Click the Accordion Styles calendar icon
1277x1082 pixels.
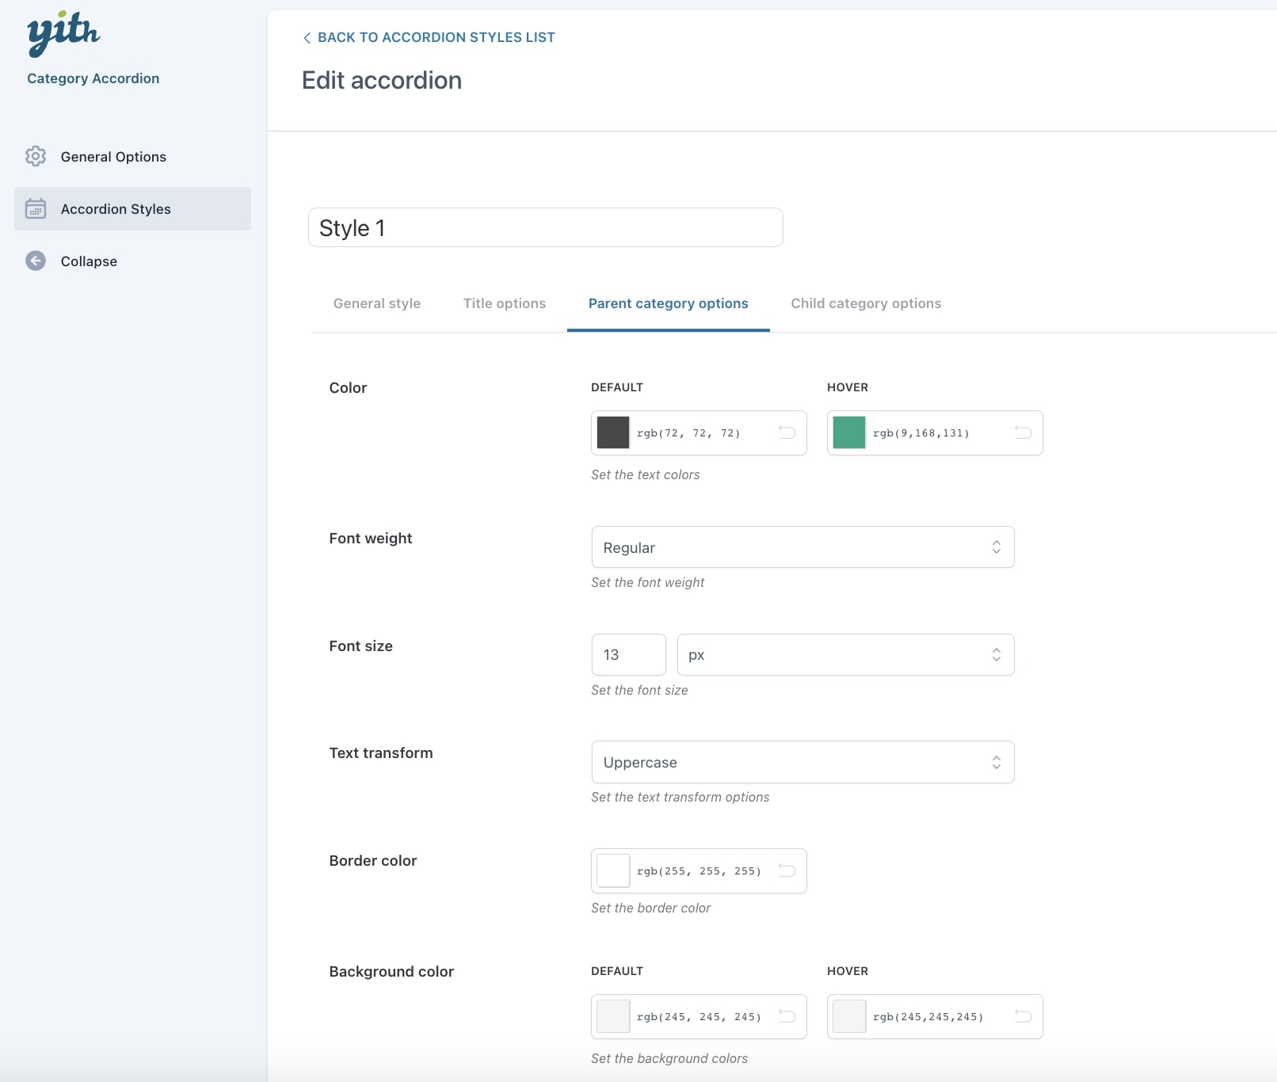click(36, 208)
